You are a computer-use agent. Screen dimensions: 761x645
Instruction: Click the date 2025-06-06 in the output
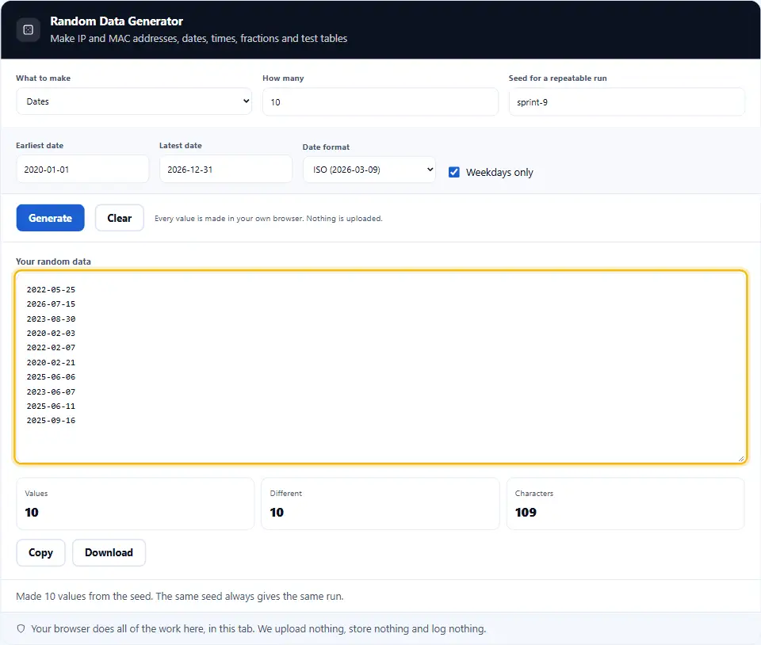(51, 377)
